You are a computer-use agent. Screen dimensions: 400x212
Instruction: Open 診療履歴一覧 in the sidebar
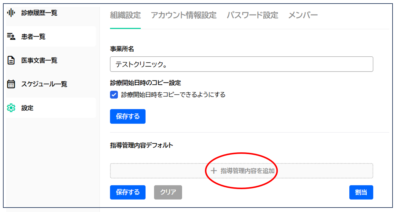pyautogui.click(x=39, y=13)
